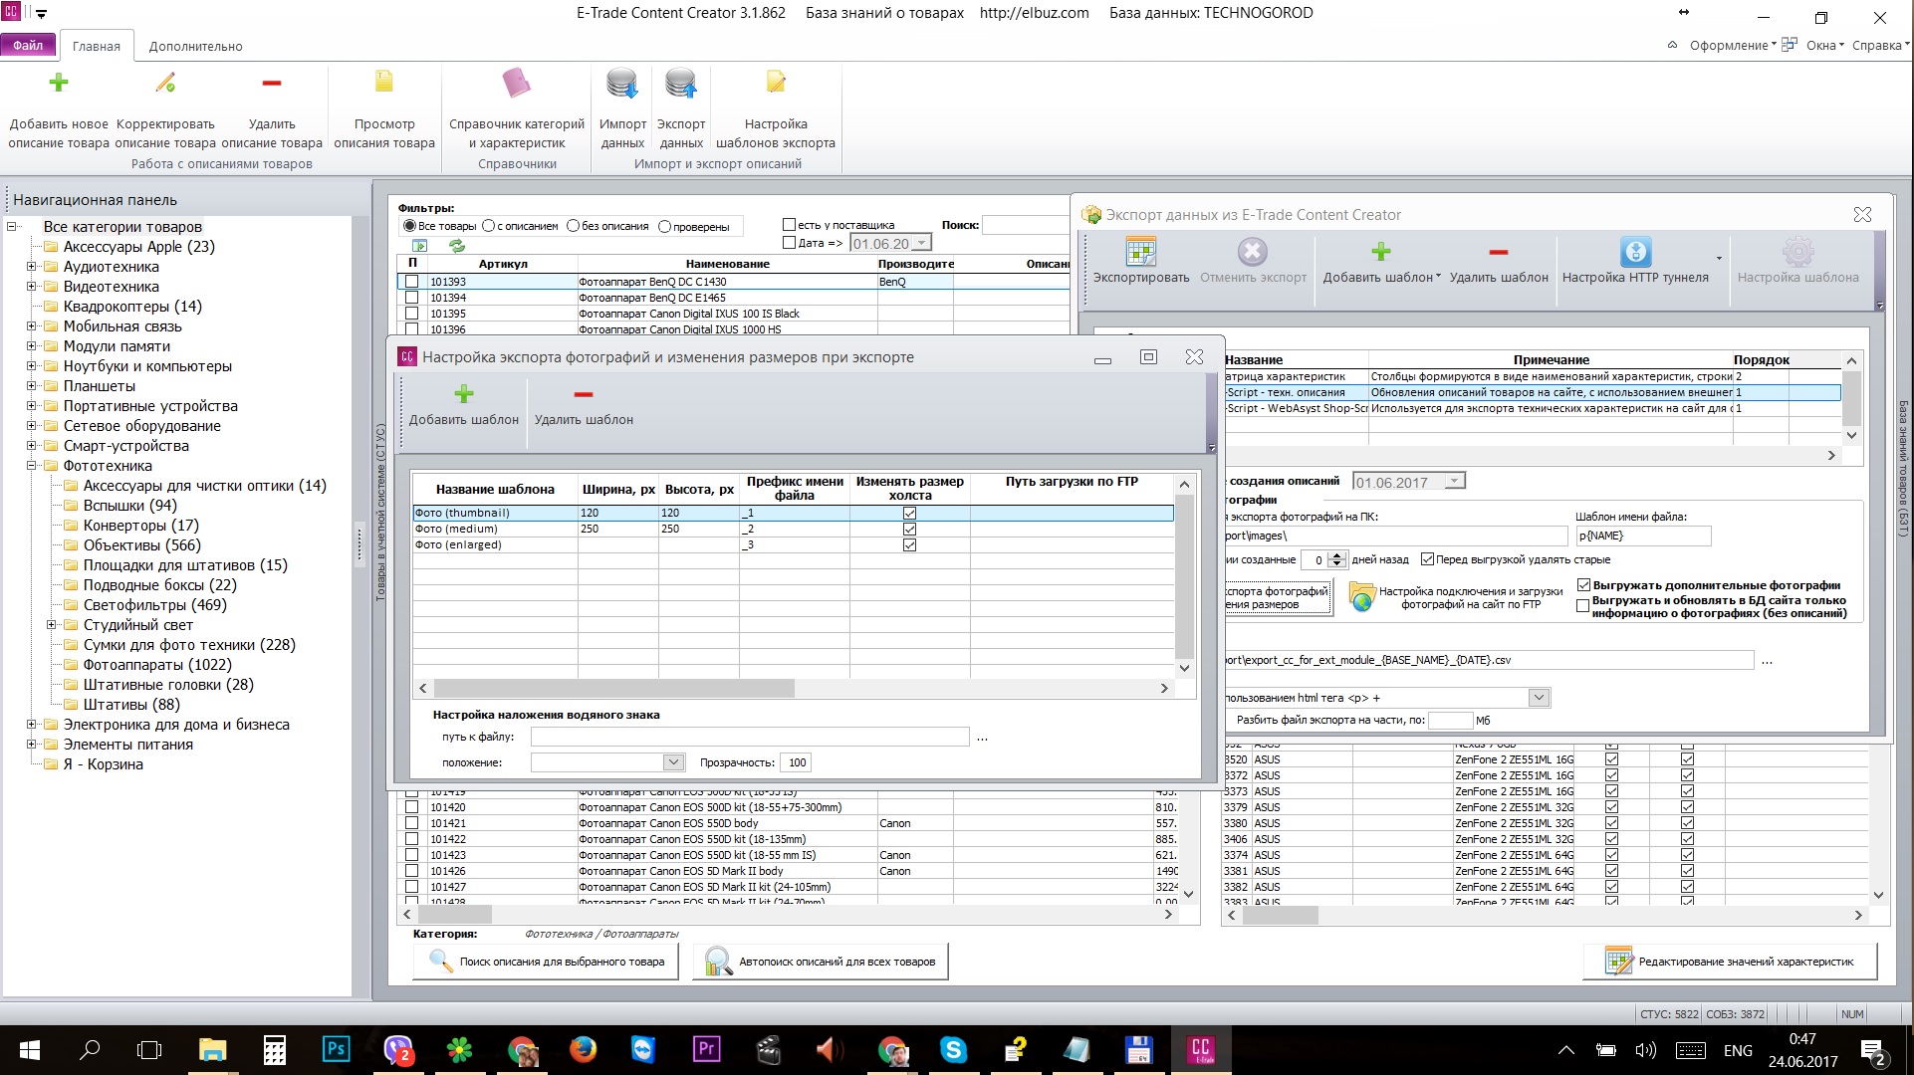
Task: Enable the 'есть у поставщика' checkbox
Action: pyautogui.click(x=790, y=225)
